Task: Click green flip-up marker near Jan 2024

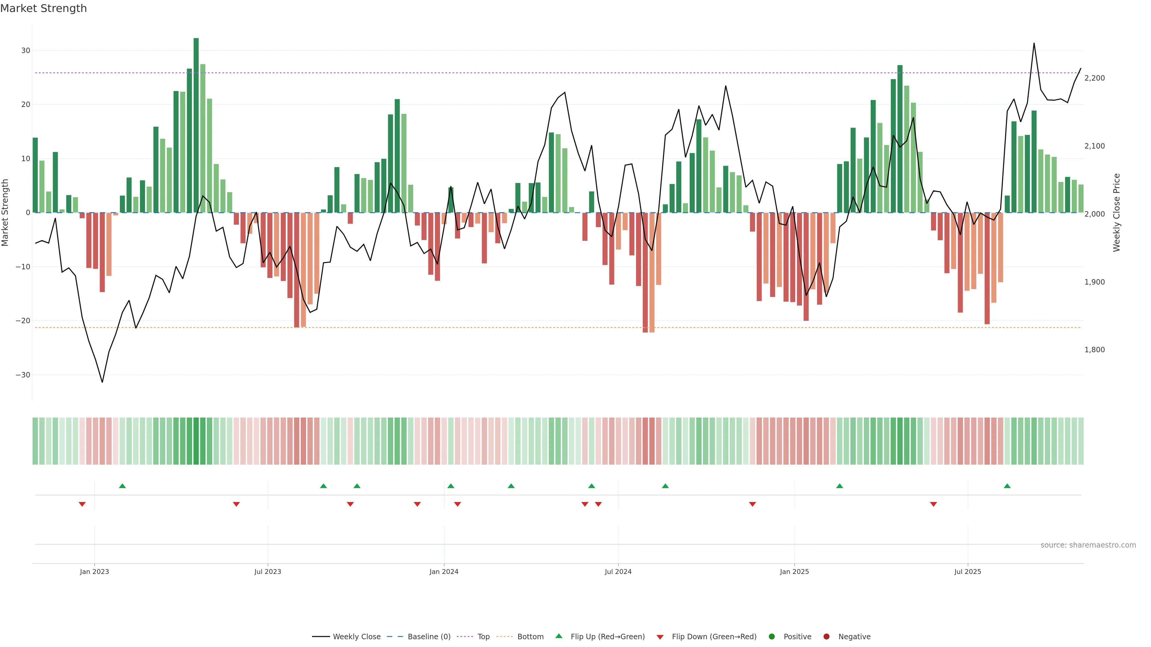Action: pos(451,486)
